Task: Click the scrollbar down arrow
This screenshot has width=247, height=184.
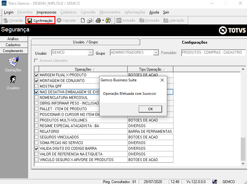Action: coord(243,164)
